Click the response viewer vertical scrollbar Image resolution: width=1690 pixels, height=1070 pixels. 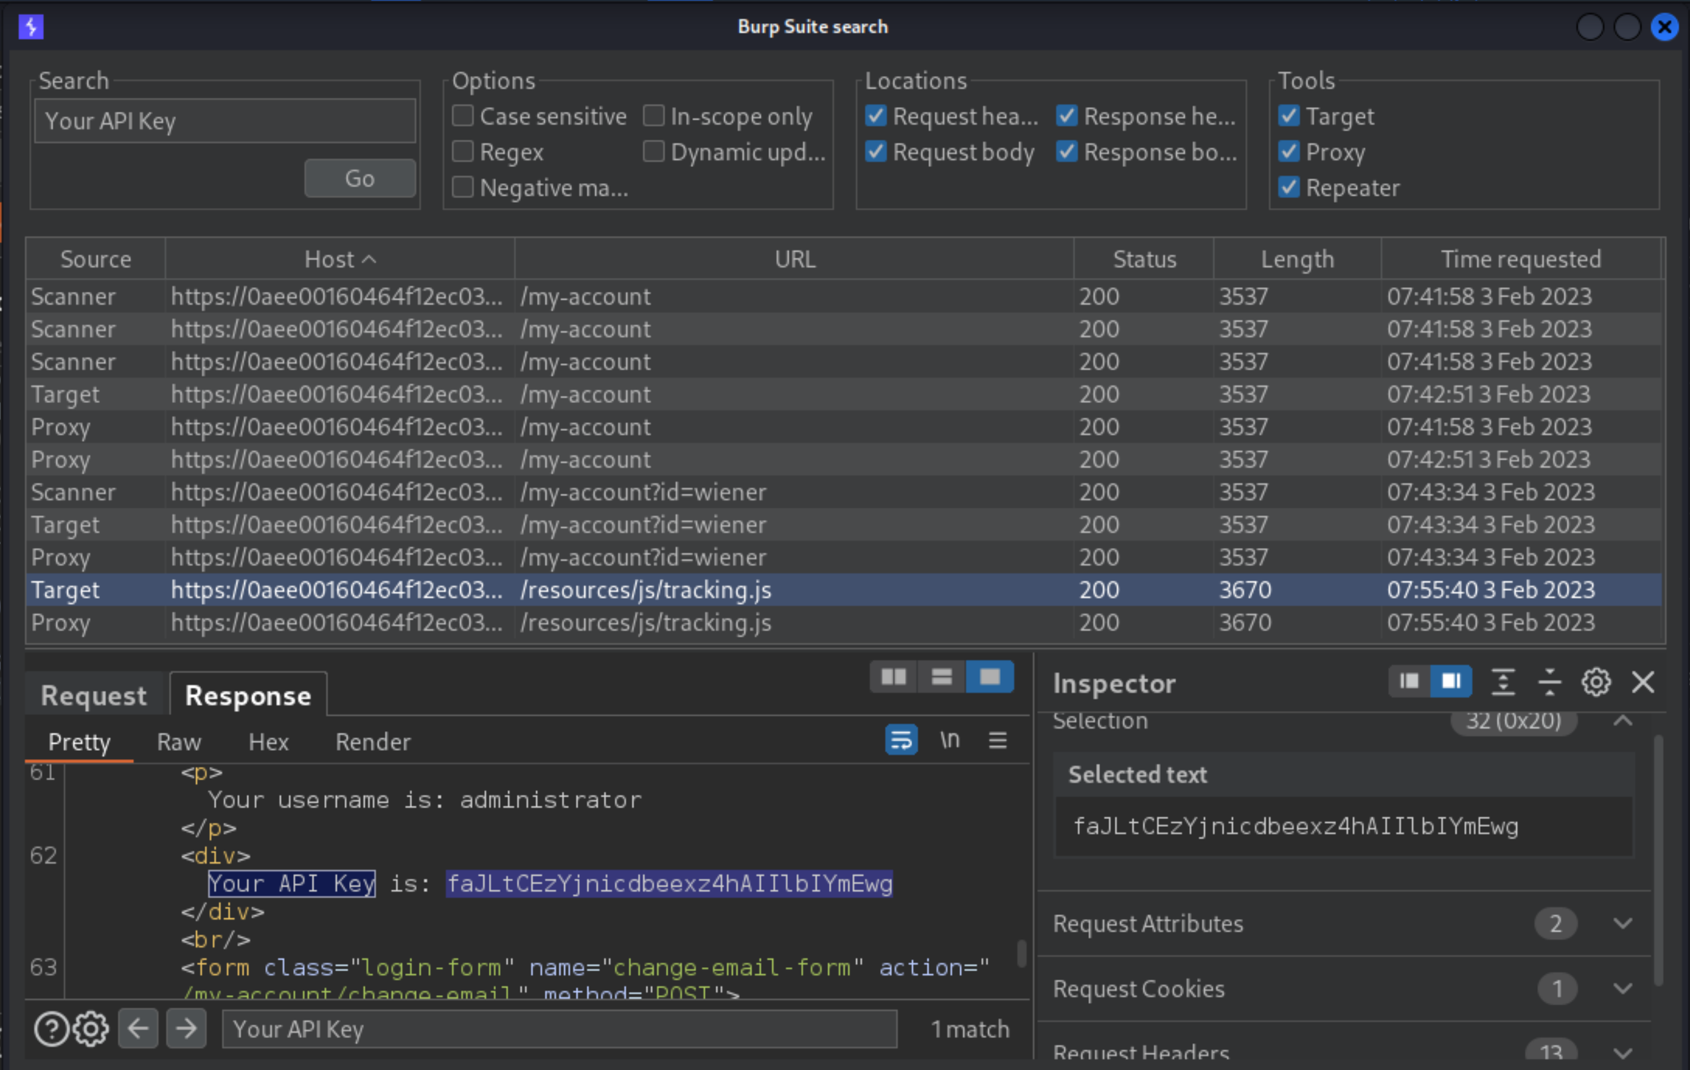point(1022,953)
